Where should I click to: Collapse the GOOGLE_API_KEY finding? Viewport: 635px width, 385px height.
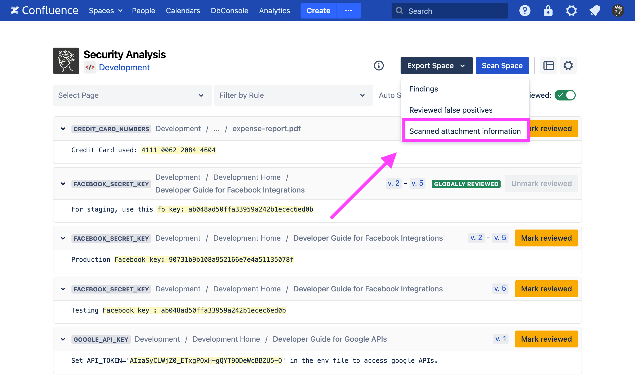pos(63,339)
